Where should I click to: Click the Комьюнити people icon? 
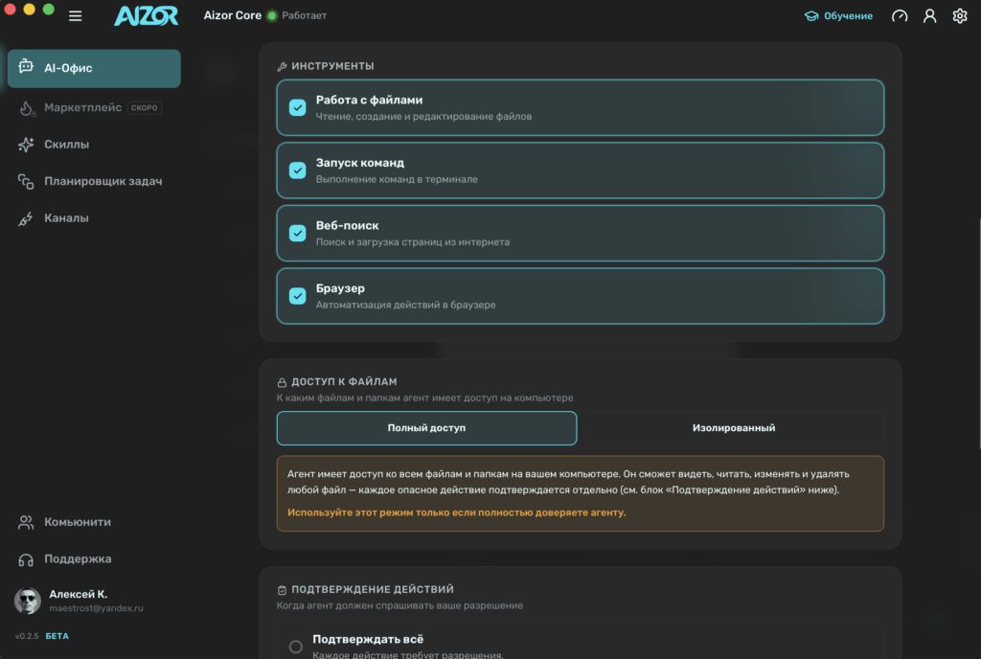pyautogui.click(x=26, y=522)
